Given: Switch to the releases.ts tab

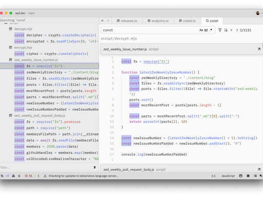Looking at the screenshot, I should tap(127, 21).
